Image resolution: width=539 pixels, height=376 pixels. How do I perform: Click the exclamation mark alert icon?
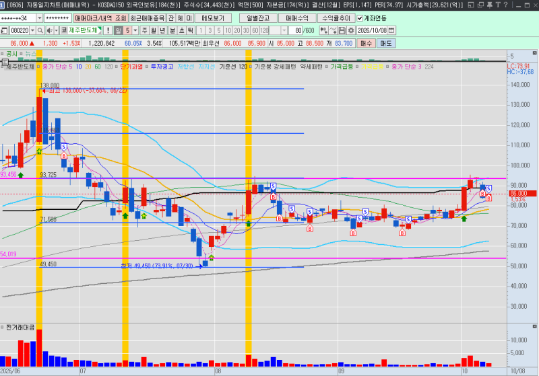click(x=108, y=30)
